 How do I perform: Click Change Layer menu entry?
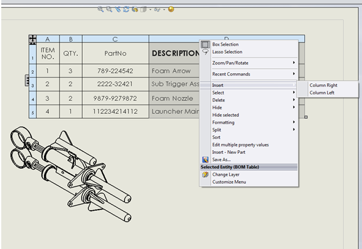[249, 175]
